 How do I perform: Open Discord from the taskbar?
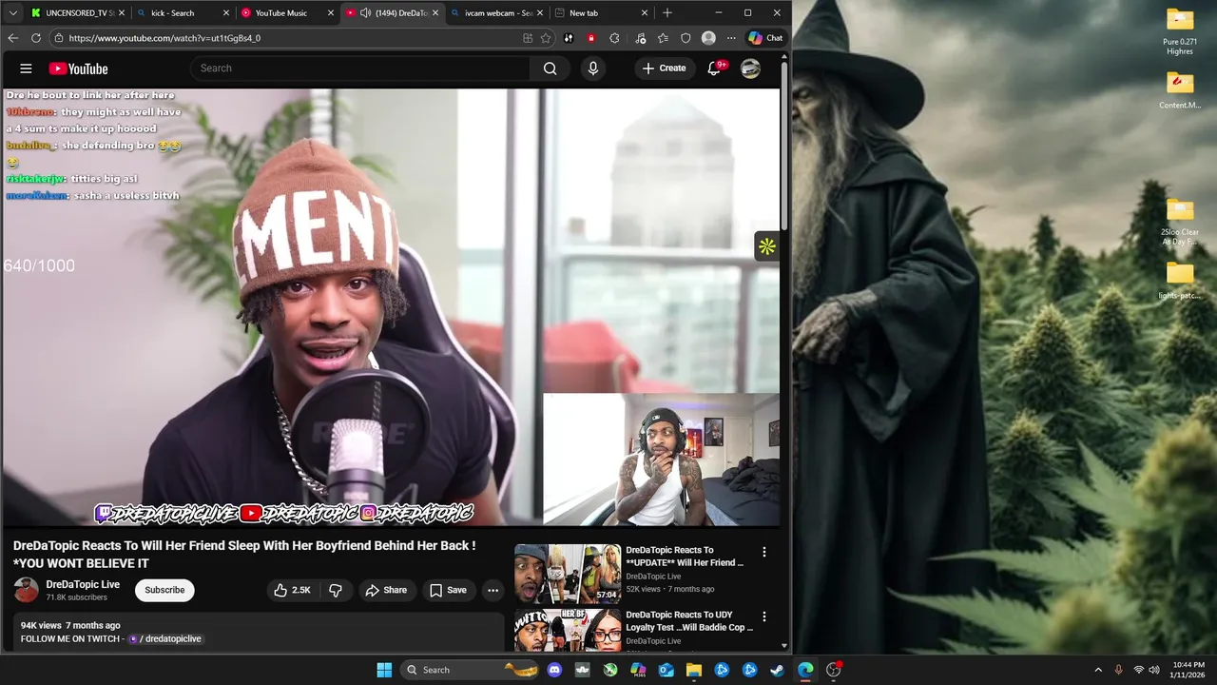(x=554, y=670)
